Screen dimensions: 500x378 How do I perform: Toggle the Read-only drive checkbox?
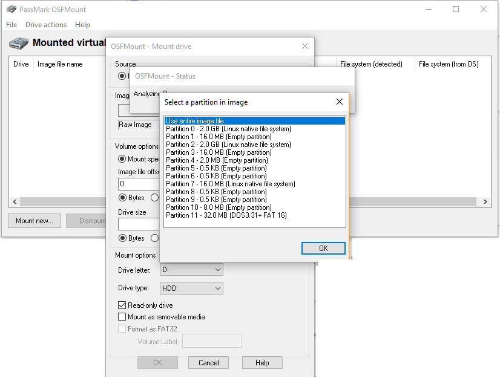tap(122, 305)
